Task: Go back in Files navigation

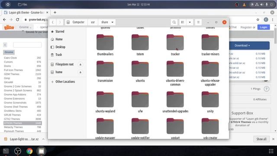Action: tap(53, 22)
